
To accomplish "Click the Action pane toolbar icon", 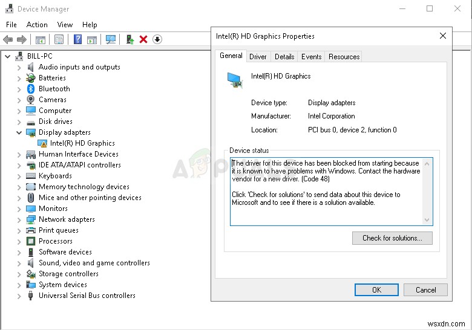I will click(92, 39).
